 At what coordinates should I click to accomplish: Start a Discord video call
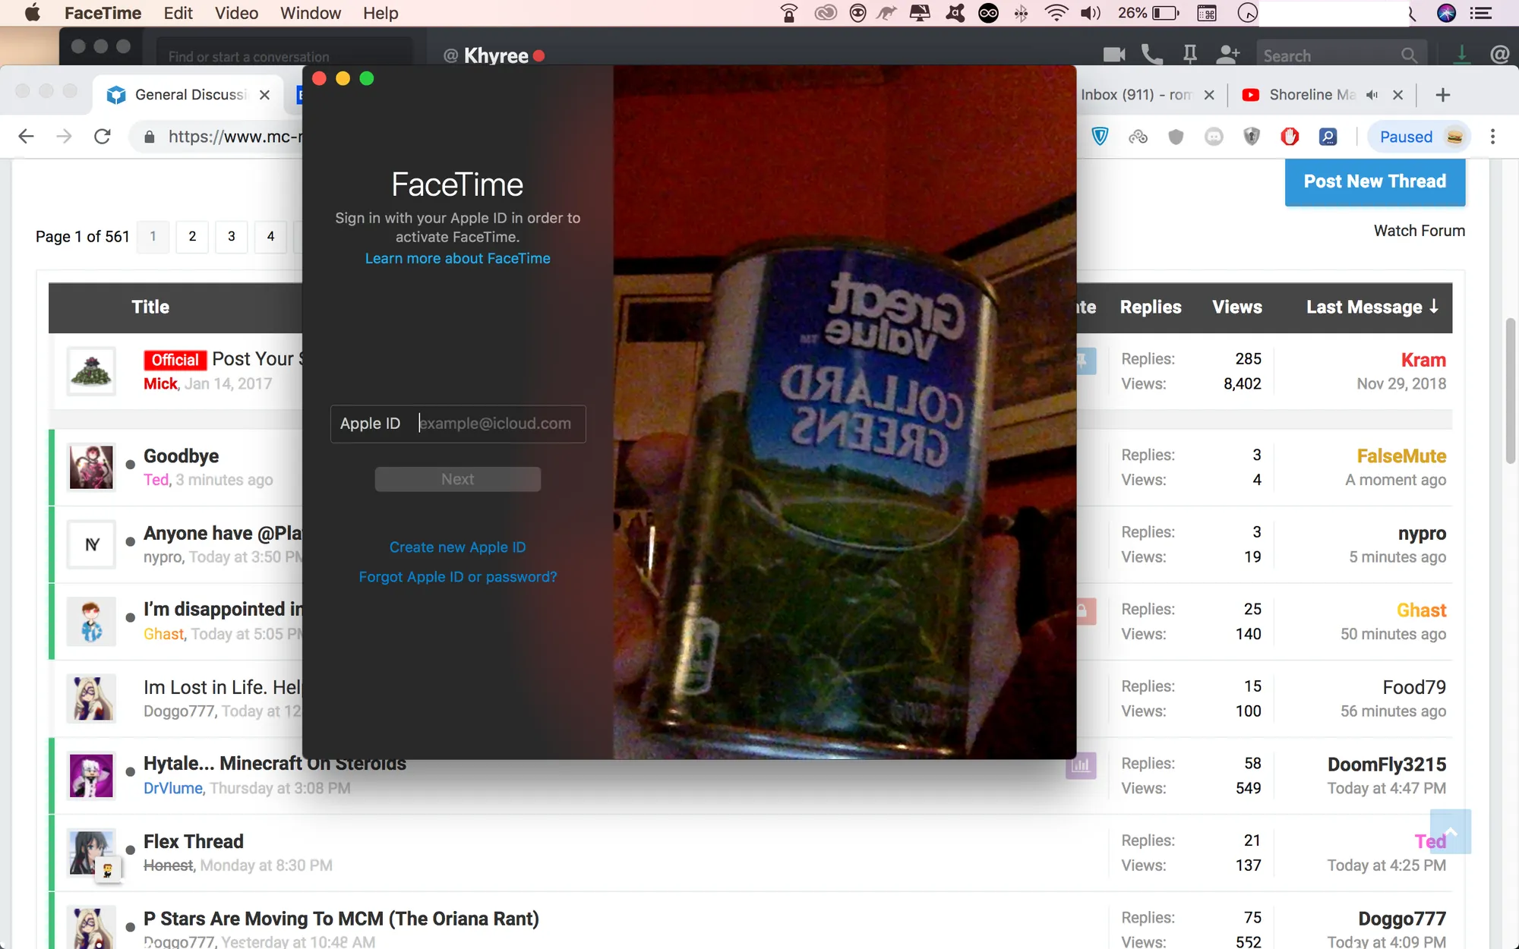1113,55
